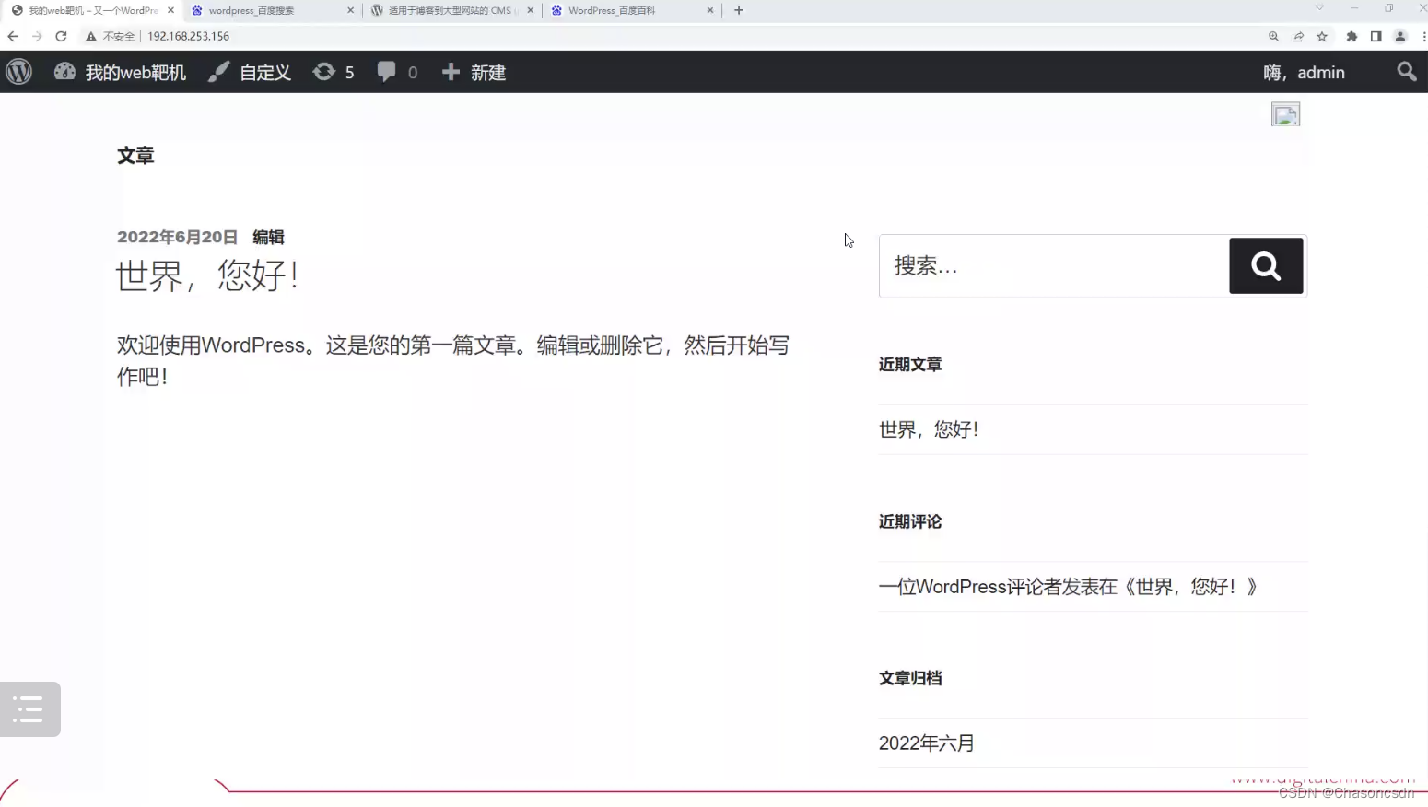1428x807 pixels.
Task: Open the 2022年六月 archive link
Action: 927,743
